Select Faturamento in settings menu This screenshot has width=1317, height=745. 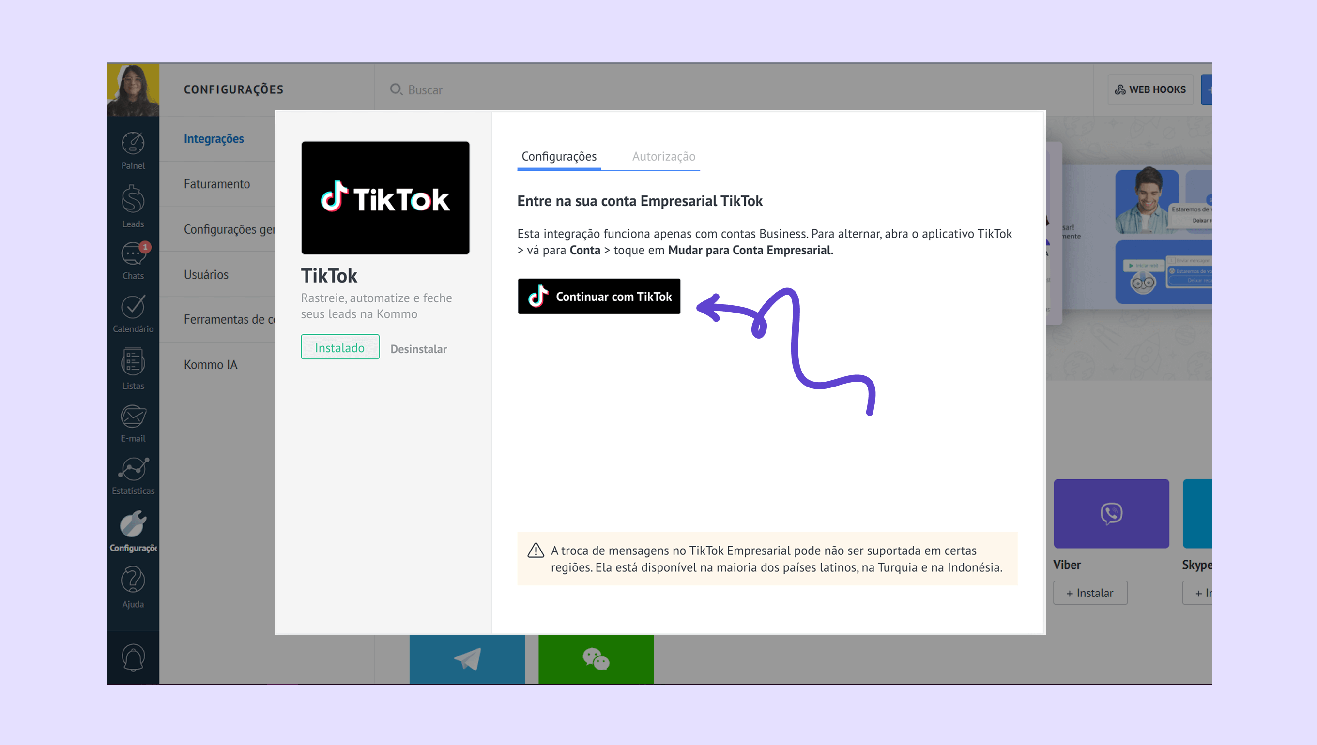pyautogui.click(x=216, y=184)
